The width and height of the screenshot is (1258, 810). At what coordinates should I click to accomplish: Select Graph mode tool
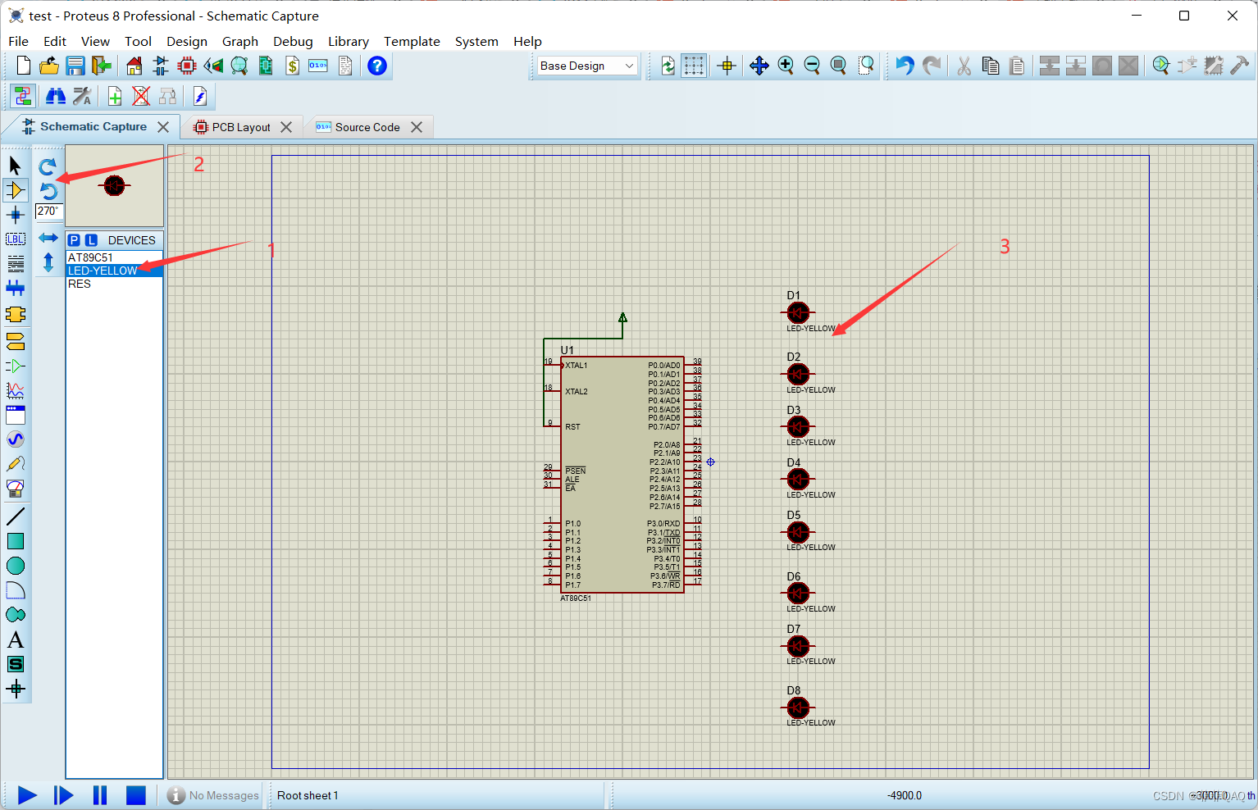point(15,390)
